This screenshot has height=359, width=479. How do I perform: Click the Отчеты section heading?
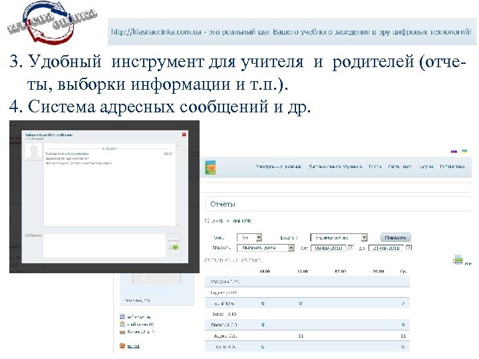click(x=223, y=204)
